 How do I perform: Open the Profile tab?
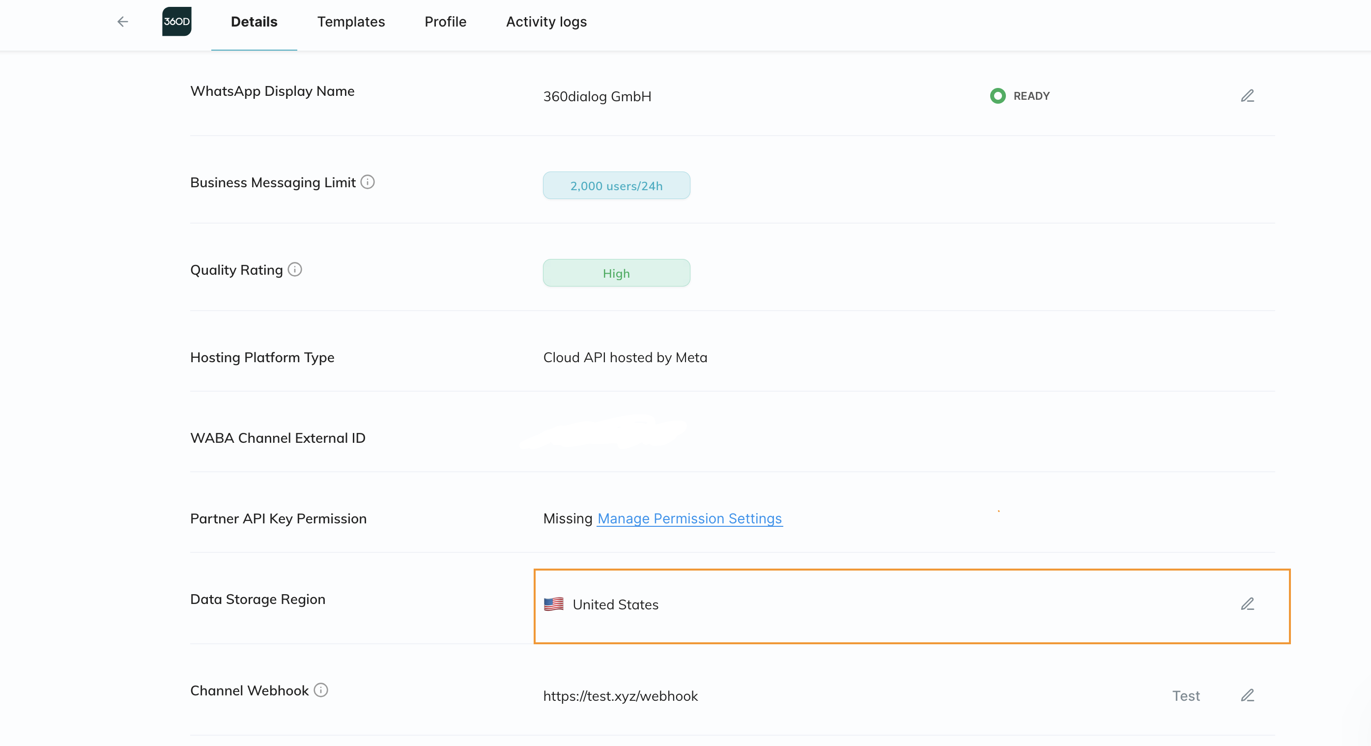(445, 22)
